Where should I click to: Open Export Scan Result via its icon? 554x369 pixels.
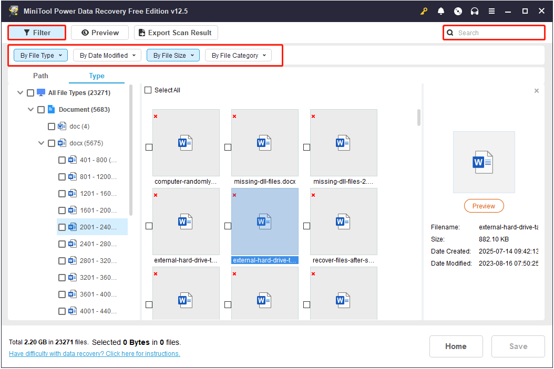click(x=141, y=33)
